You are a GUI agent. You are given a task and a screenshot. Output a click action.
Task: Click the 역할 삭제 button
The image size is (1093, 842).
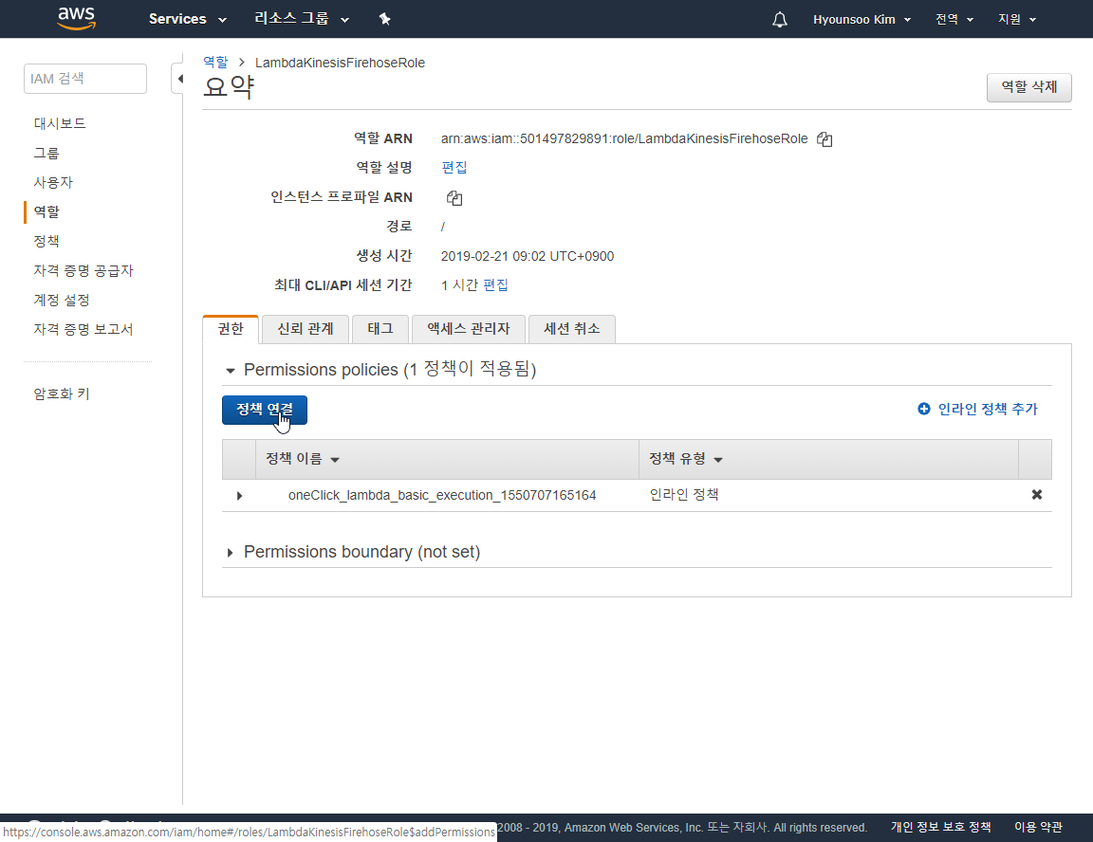pyautogui.click(x=1028, y=87)
